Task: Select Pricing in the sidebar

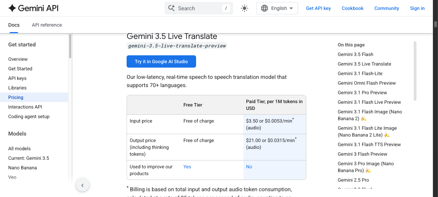Action: pyautogui.click(x=34, y=97)
